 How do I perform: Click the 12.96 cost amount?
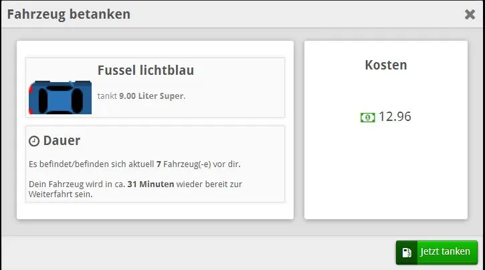pyautogui.click(x=395, y=117)
